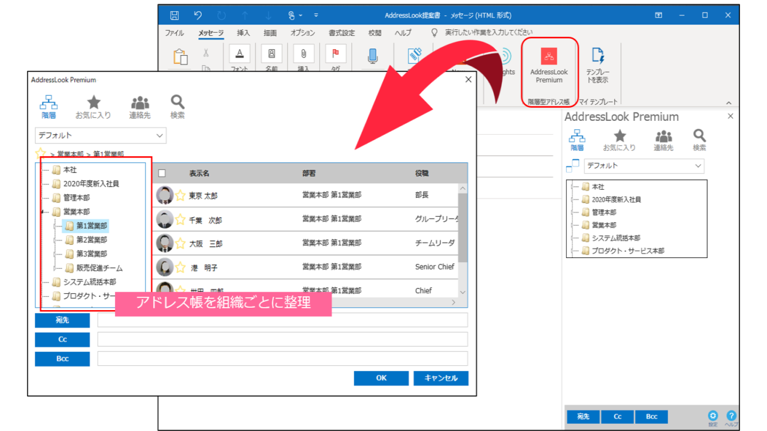Viewport: 767px width, 431px height.
Task: Open the デフォルト dropdown in the side pane
Action: 645,166
